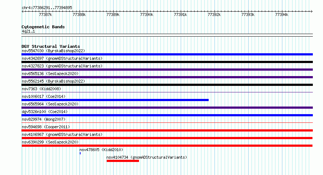Open nsv7363 (Kidd2008) label
323x175 pixels.
41,89
